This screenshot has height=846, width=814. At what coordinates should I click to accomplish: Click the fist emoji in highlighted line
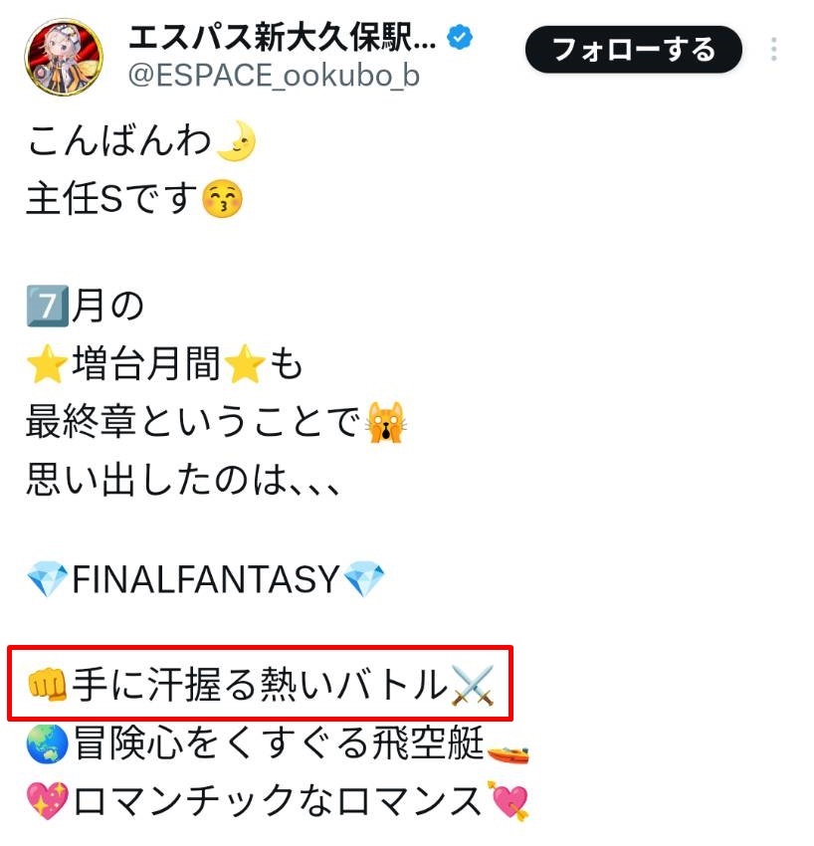click(x=48, y=684)
